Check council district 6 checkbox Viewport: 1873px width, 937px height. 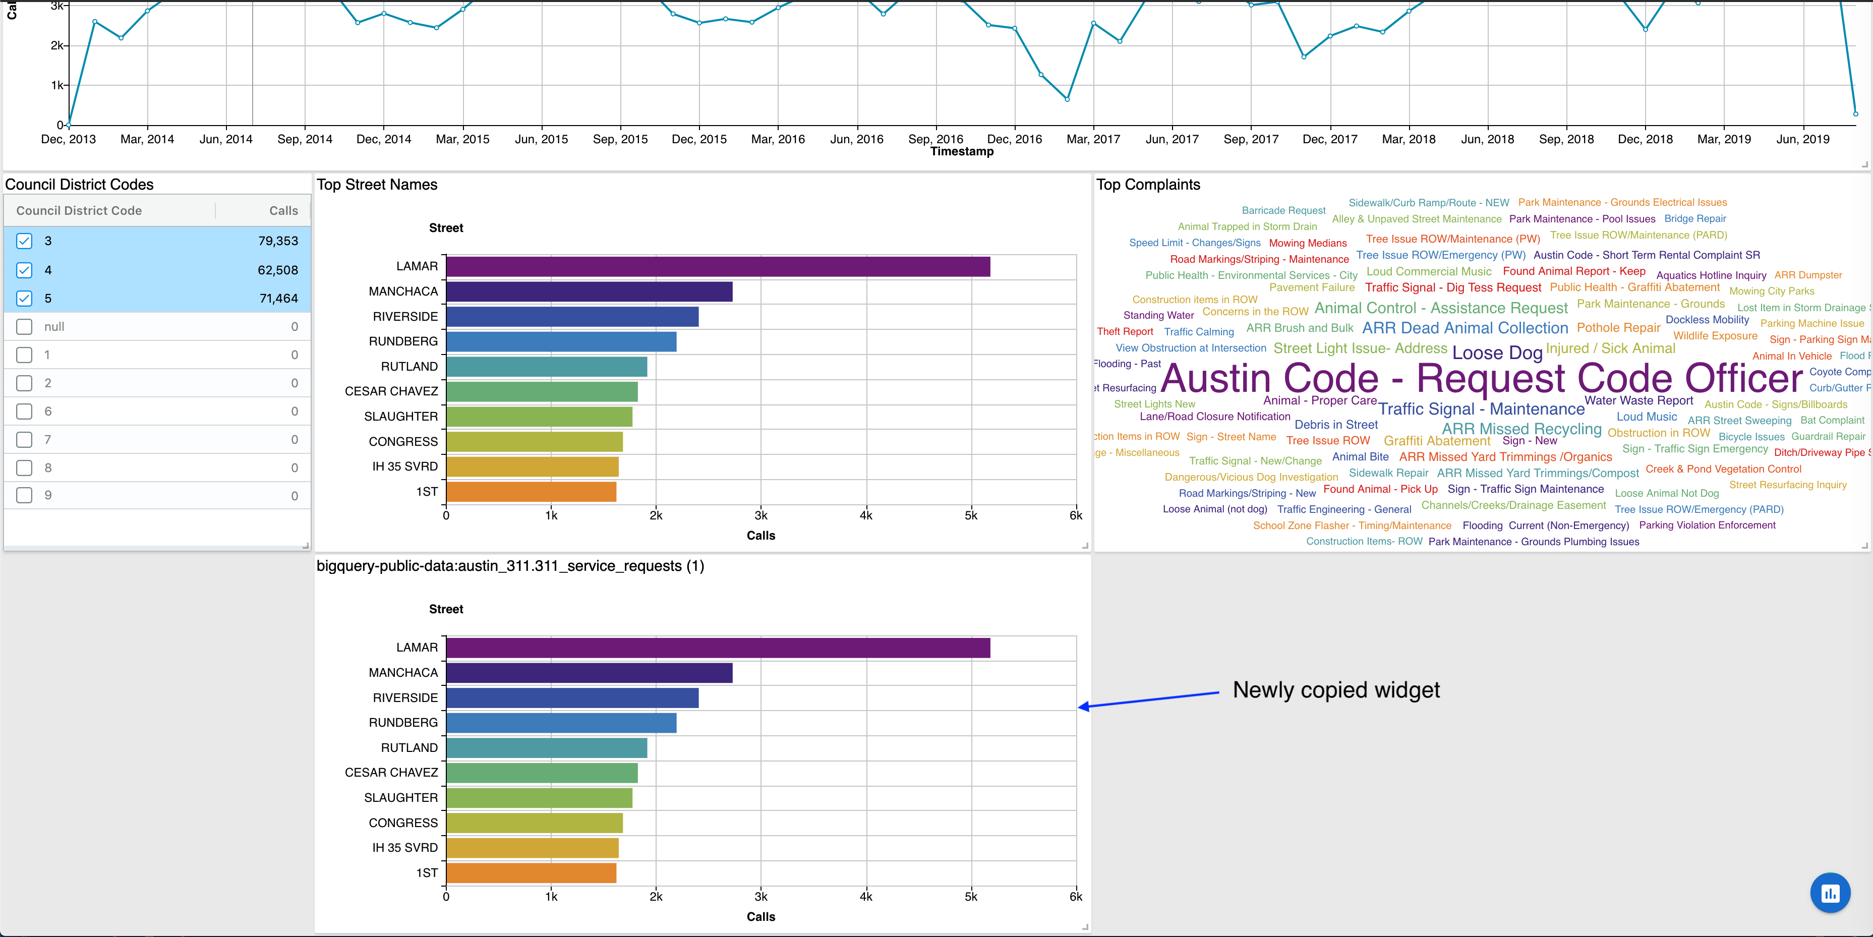pyautogui.click(x=24, y=412)
